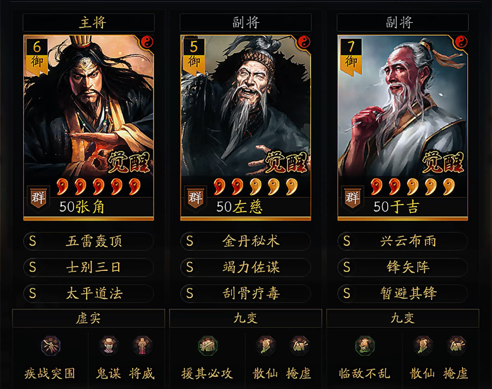This screenshot has width=492, height=389.
Task: Open the 九变 header under 左慈
Action: tap(246, 318)
